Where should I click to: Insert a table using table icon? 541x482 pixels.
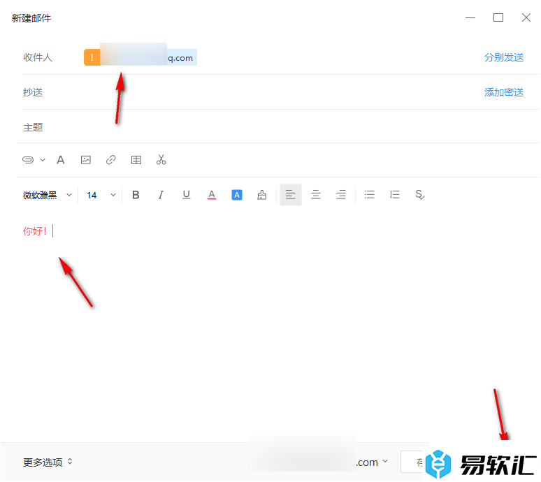136,160
